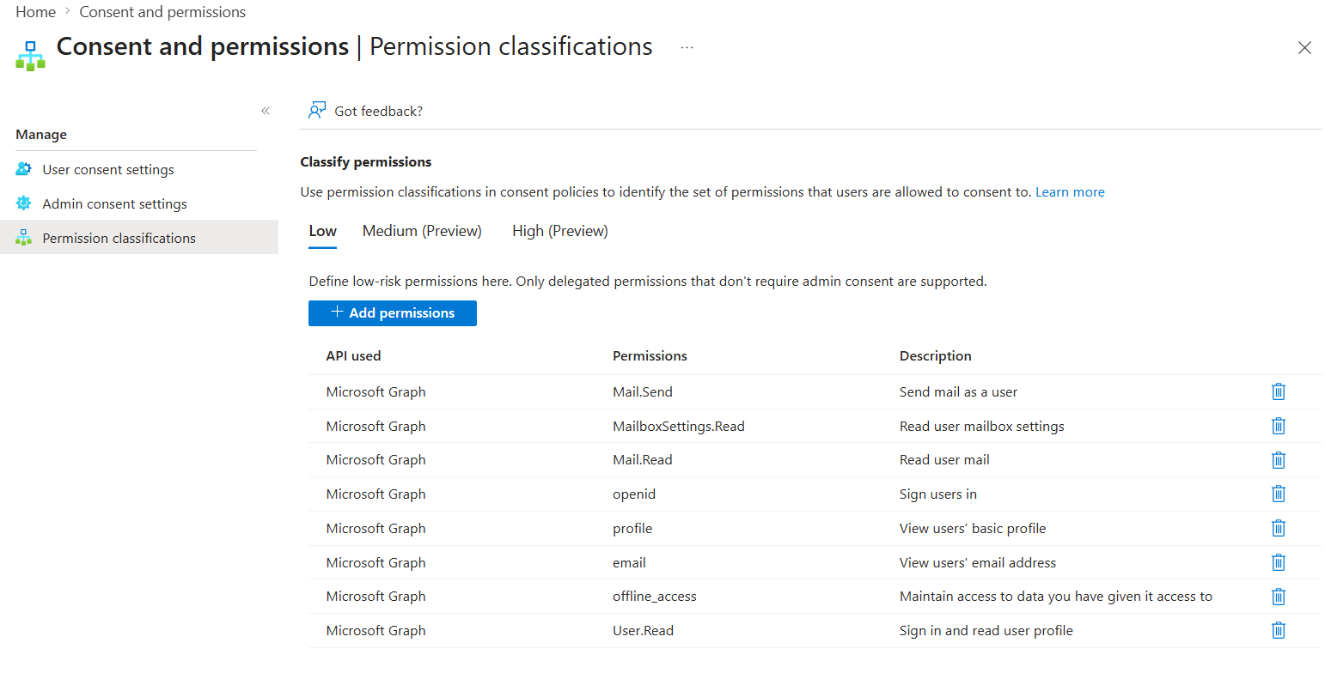Close the Permission classifications pane

tap(1304, 48)
